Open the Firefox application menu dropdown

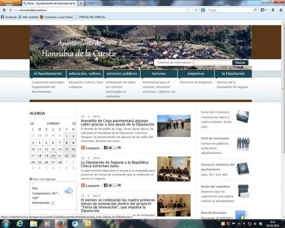click(x=10, y=2)
